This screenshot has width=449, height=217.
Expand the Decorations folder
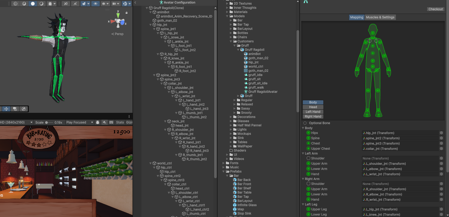pyautogui.click(x=231, y=117)
